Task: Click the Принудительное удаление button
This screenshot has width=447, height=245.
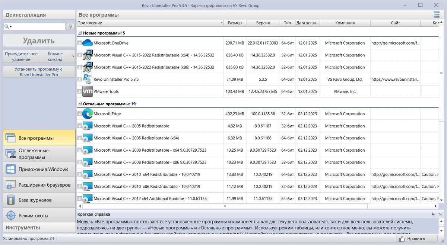Action: pyautogui.click(x=21, y=57)
